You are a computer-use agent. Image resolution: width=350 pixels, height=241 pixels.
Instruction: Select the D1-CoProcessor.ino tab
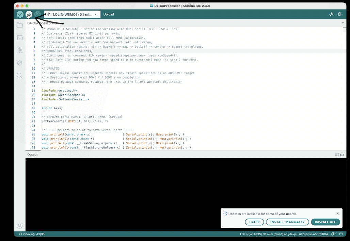(42, 23)
